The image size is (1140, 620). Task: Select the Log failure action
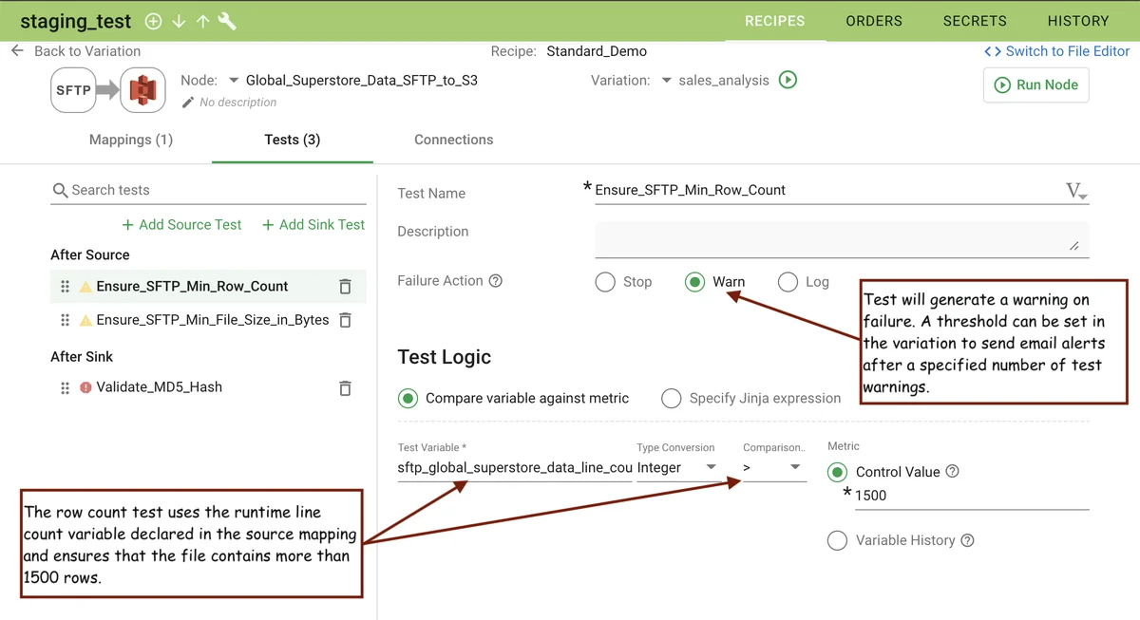[788, 282]
